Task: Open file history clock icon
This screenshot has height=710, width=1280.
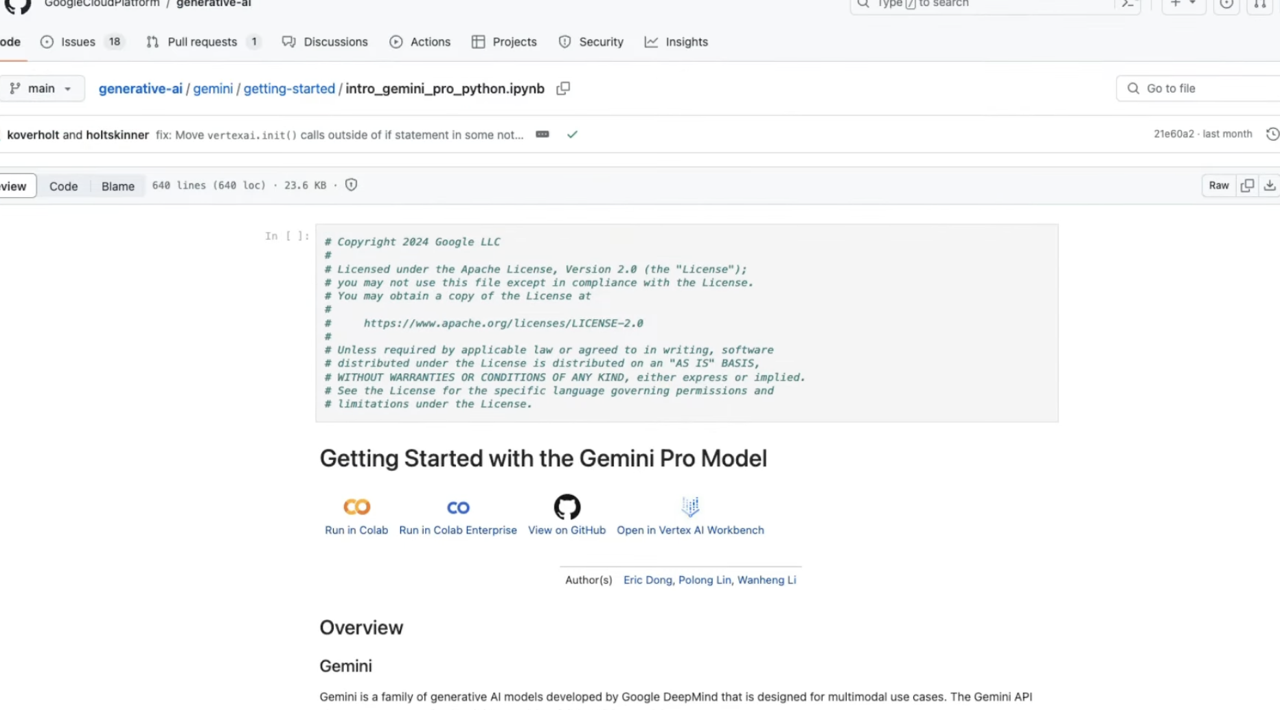Action: coord(1272,134)
